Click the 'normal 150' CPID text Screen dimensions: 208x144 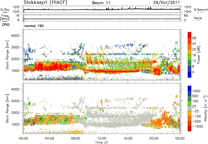[x=34, y=26]
